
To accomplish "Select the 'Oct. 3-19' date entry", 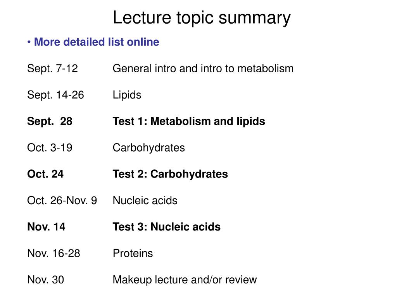I will pos(50,148).
